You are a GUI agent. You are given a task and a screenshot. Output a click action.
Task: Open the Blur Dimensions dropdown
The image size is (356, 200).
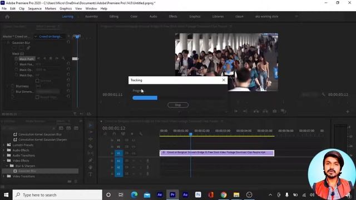tap(48, 91)
